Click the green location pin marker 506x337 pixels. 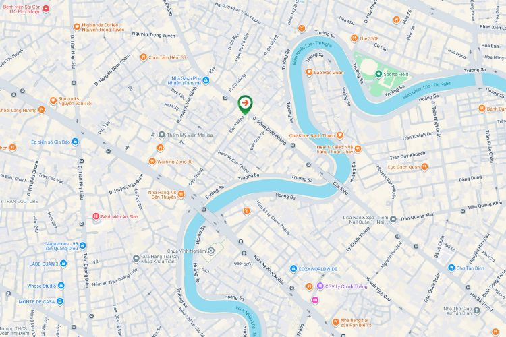pyautogui.click(x=246, y=104)
